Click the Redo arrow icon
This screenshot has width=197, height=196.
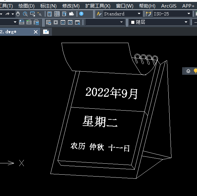click(8, 14)
